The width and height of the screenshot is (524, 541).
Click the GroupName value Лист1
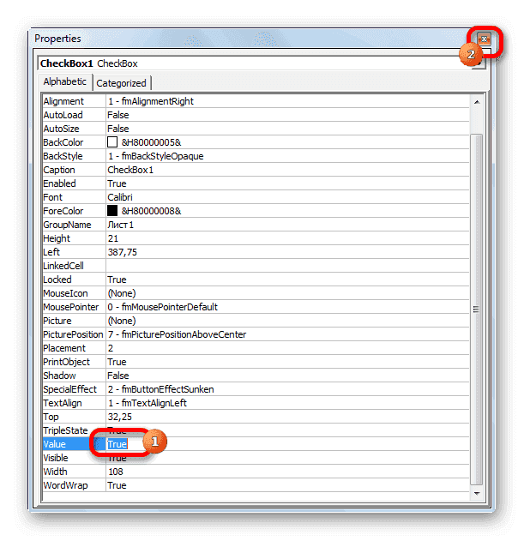(120, 225)
